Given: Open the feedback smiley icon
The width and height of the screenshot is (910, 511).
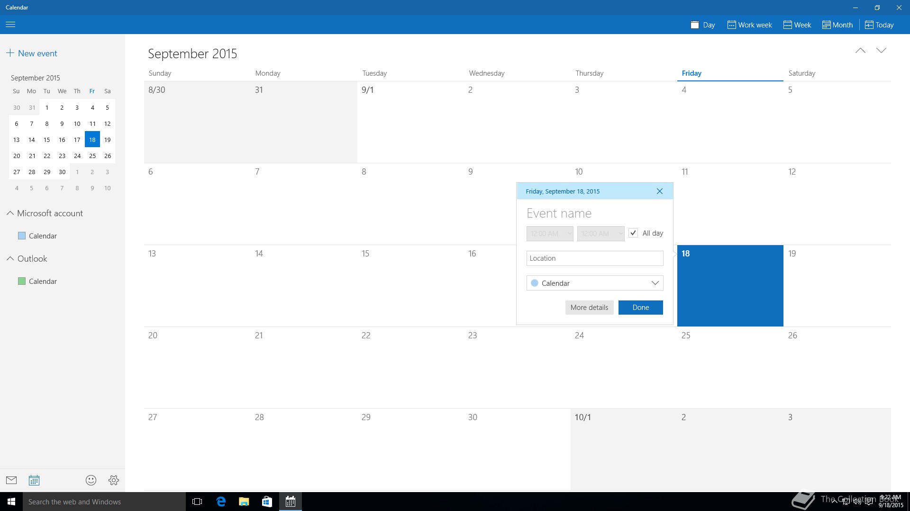Looking at the screenshot, I should coord(91,480).
